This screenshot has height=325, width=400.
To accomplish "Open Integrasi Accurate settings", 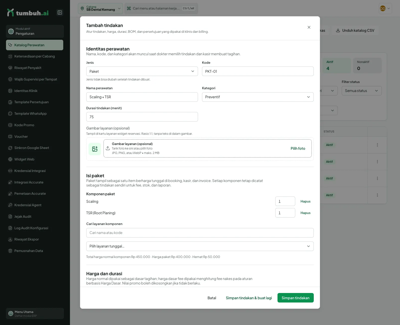I will [34, 182].
